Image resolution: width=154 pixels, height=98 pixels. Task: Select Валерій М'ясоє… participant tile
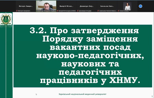pos(67,6)
